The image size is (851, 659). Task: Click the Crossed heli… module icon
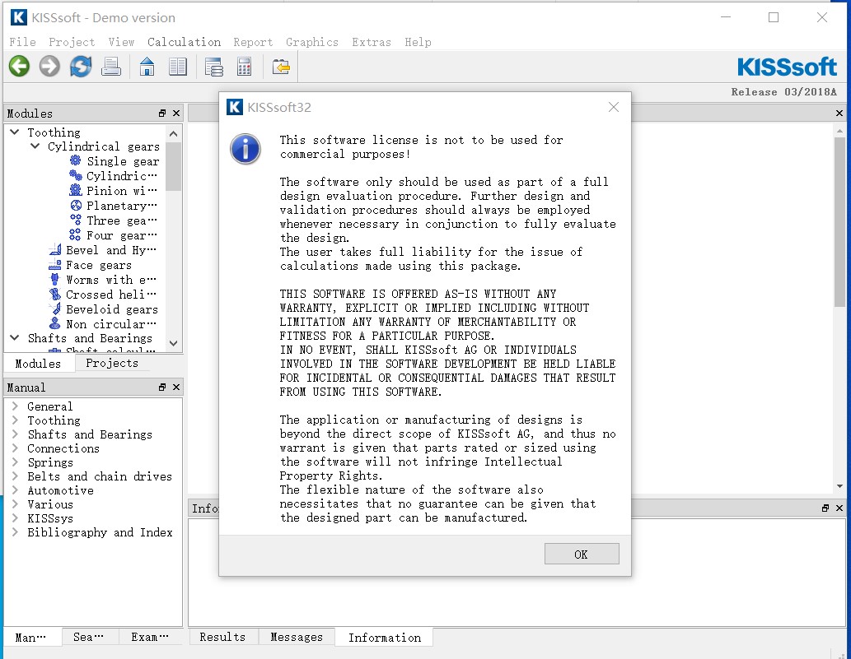[x=55, y=294]
